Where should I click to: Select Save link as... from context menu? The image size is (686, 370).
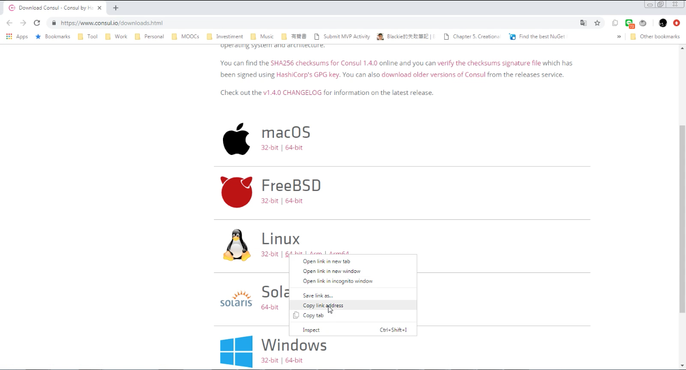pos(353,295)
